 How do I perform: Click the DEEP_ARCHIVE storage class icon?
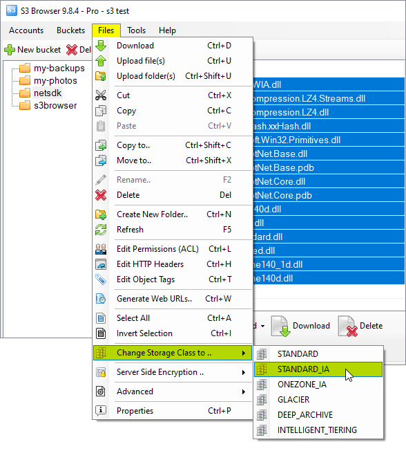(262, 415)
